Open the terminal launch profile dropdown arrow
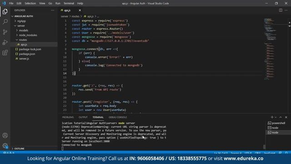The image size is (291, 164). tap(276, 118)
